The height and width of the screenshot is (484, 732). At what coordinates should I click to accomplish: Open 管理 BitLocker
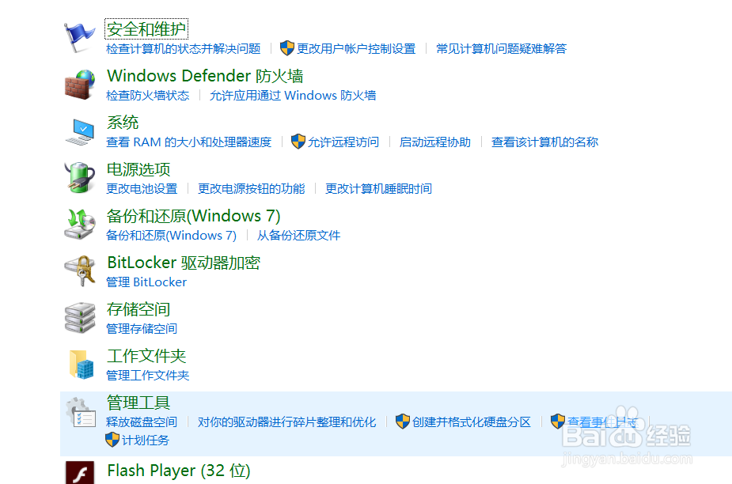point(146,282)
